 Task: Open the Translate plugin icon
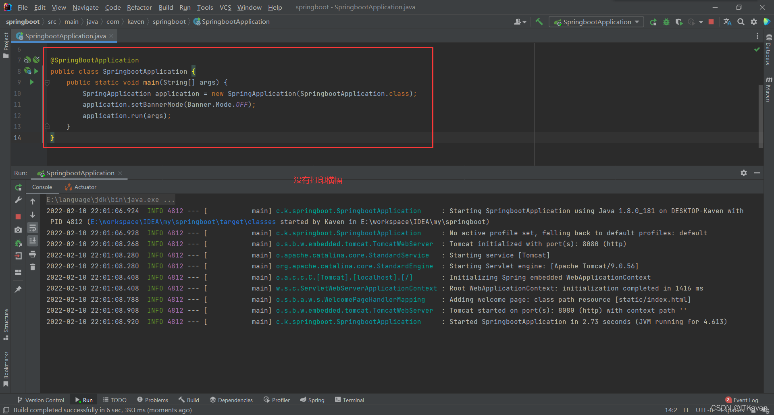[727, 22]
